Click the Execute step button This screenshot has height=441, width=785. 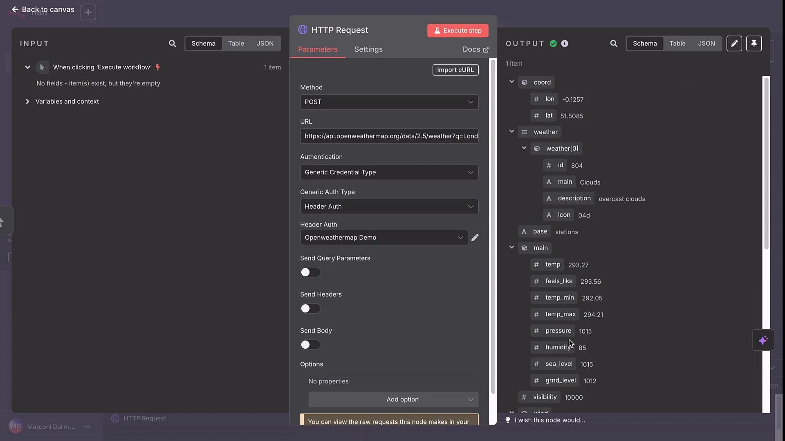[458, 31]
